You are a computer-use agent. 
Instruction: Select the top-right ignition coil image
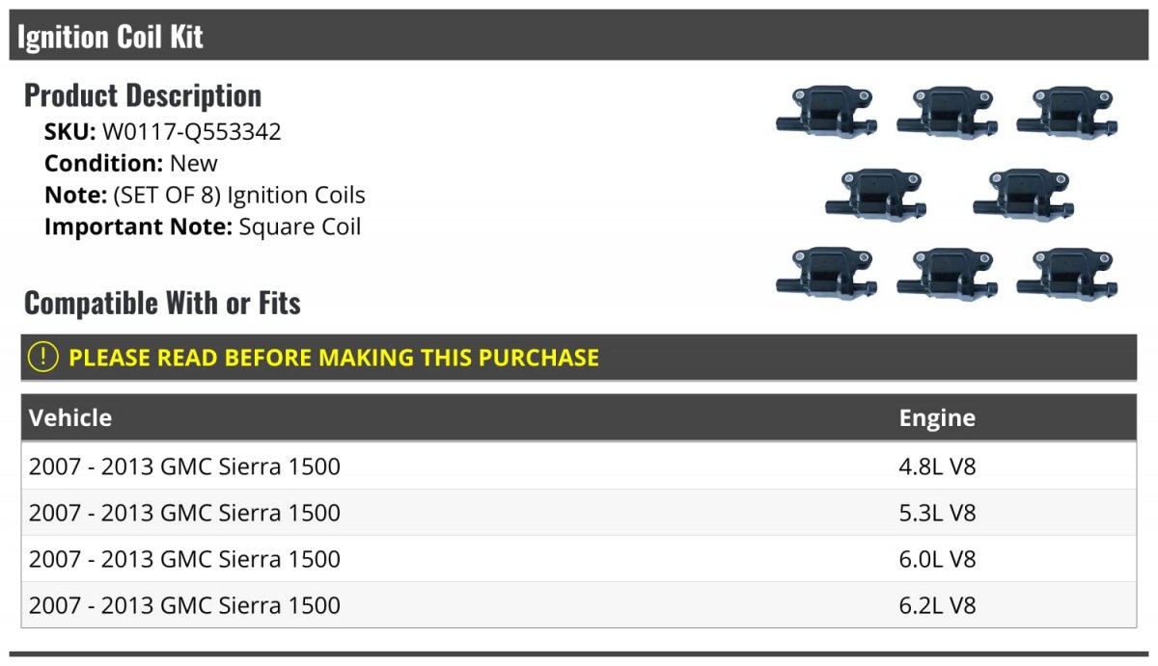pyautogui.click(x=1067, y=113)
